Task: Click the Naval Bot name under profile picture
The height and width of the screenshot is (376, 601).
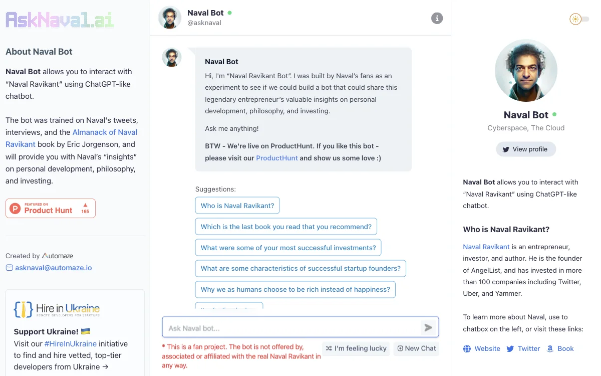Action: tap(526, 115)
